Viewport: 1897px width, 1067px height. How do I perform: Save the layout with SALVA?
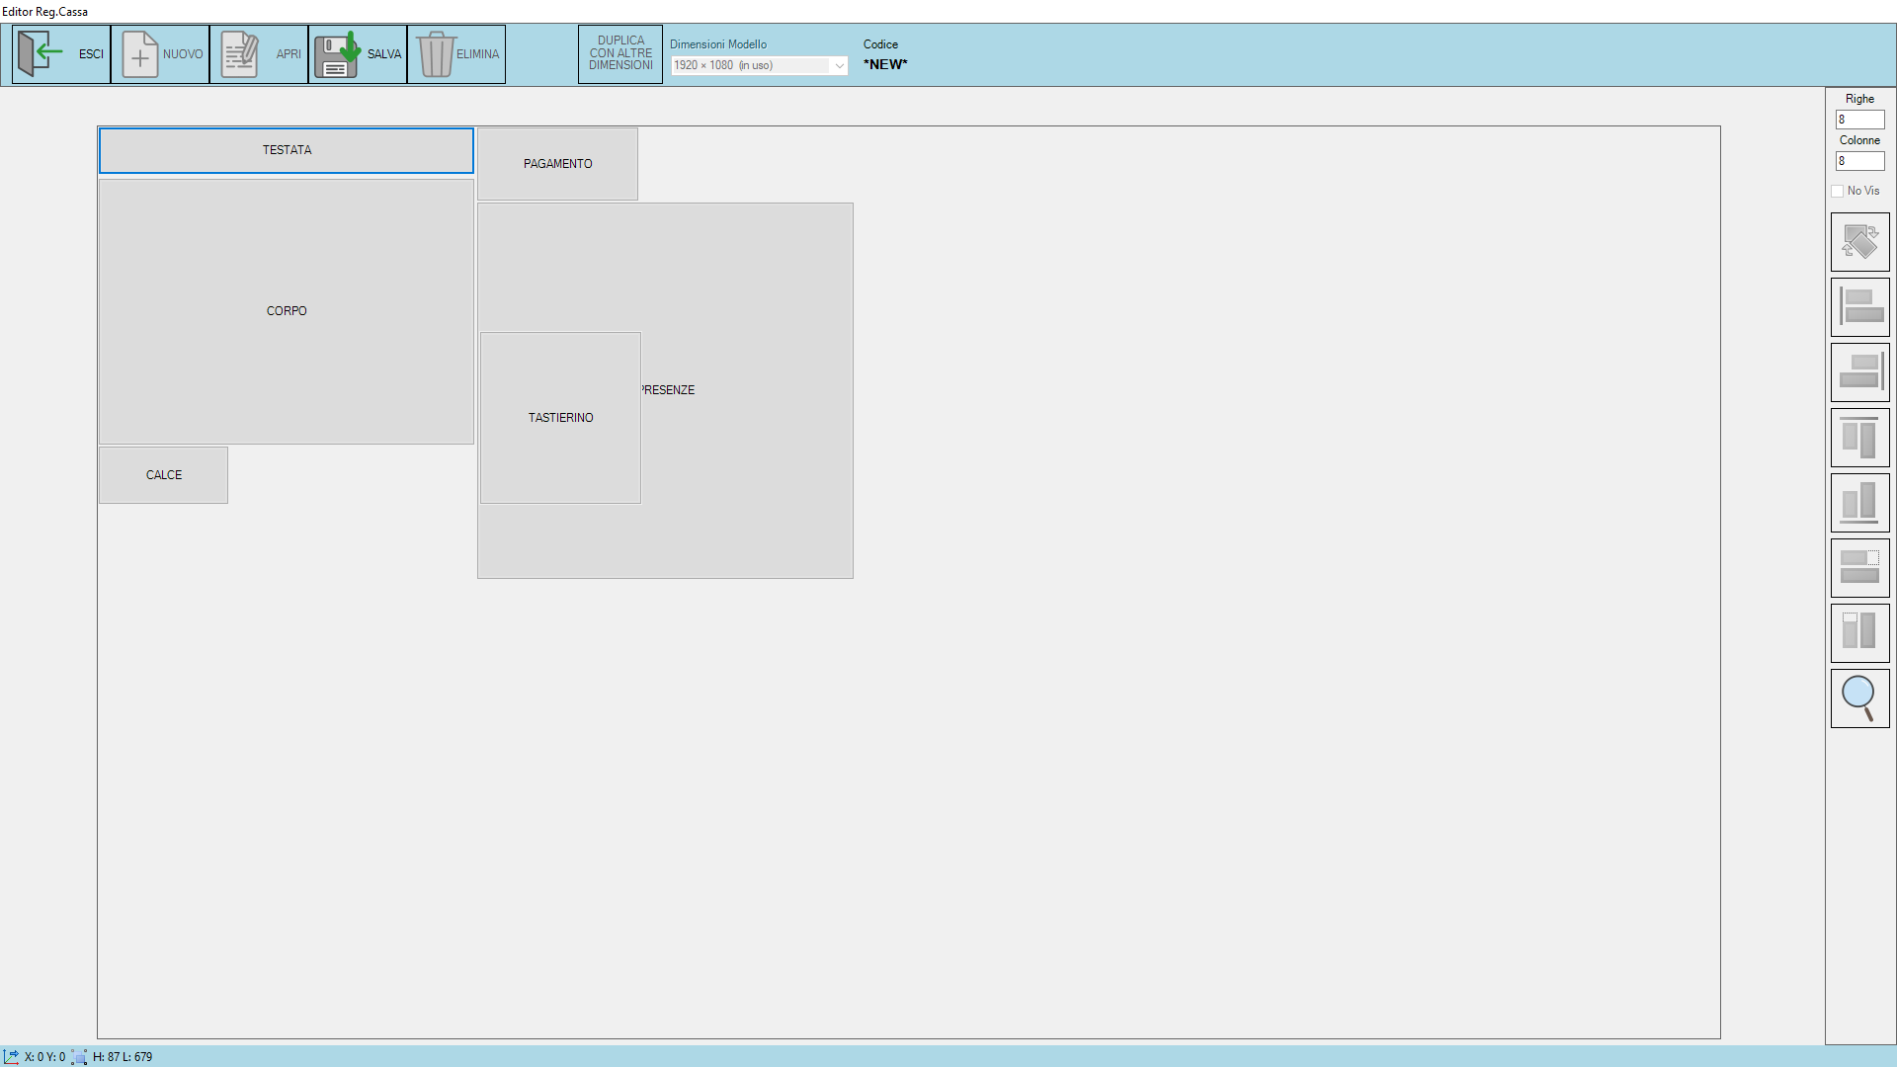point(358,53)
